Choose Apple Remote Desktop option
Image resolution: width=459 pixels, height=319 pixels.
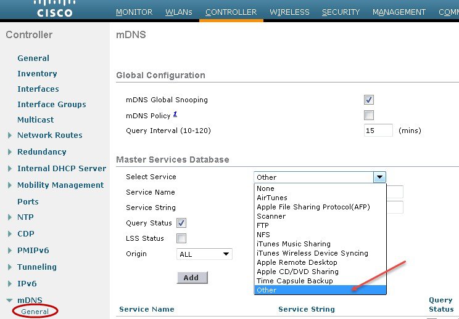pyautogui.click(x=320, y=262)
